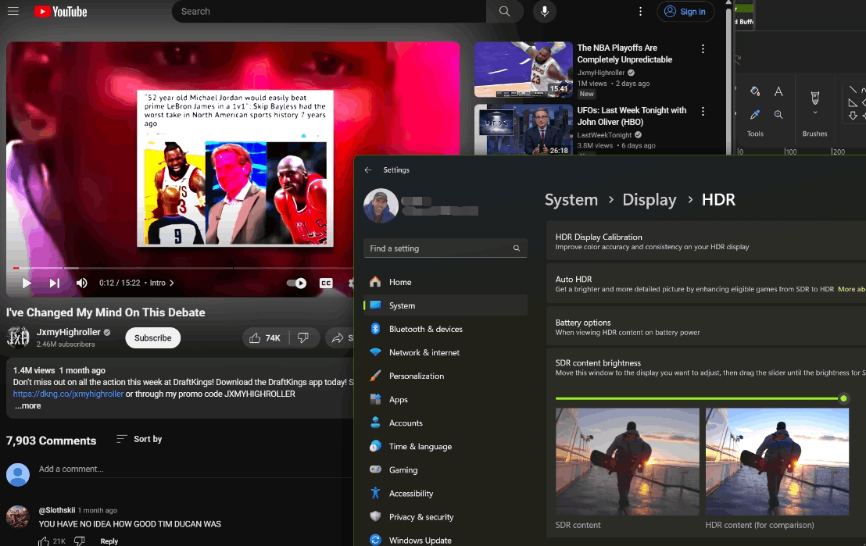Open YouTube settings three-dot menu in header
866x546 pixels.
[x=640, y=11]
